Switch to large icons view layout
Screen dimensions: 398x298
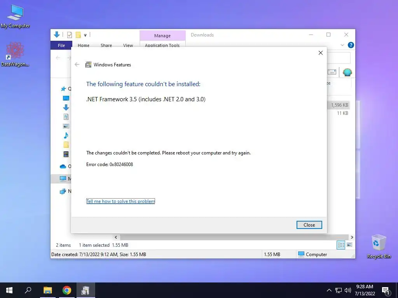[349, 245]
